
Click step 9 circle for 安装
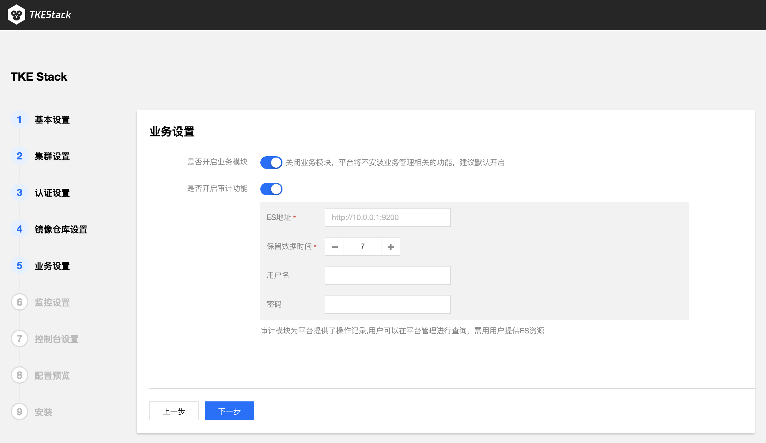20,412
